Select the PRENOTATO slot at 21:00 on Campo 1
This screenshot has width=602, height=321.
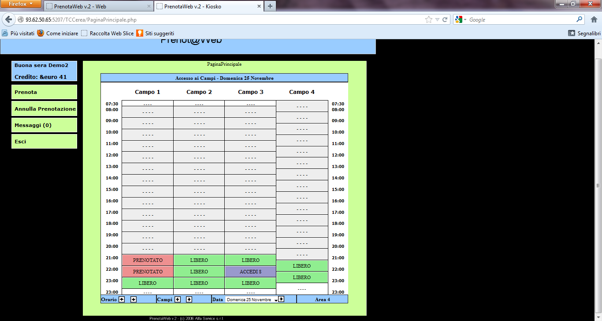[148, 260]
